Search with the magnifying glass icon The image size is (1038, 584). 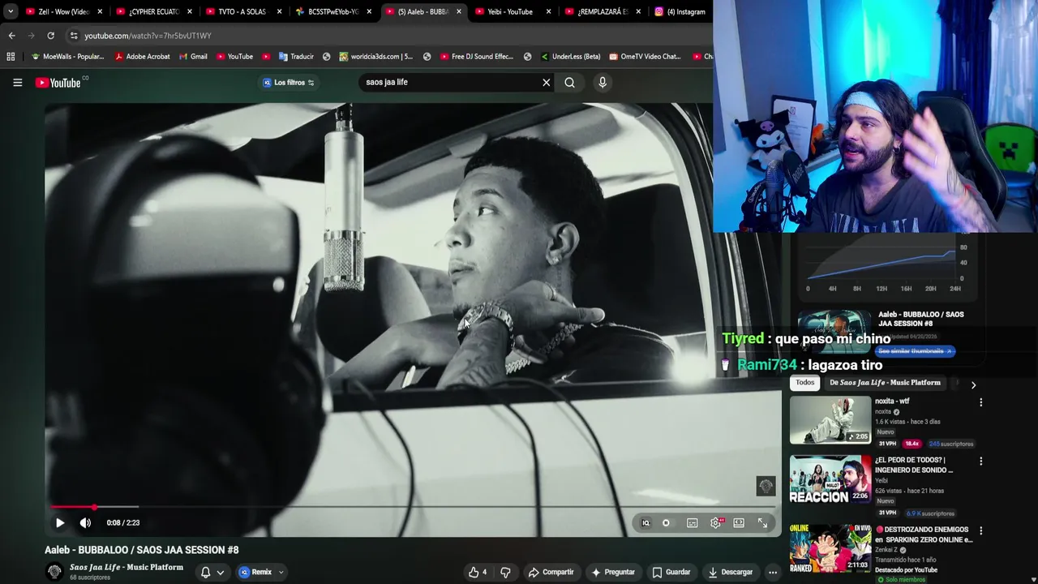569,82
